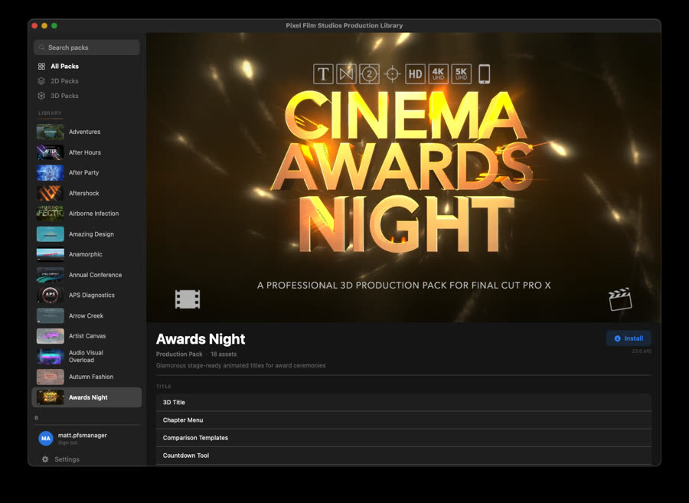The image size is (689, 503).
Task: Select the Autumn Fashion thumbnail
Action: 50,377
